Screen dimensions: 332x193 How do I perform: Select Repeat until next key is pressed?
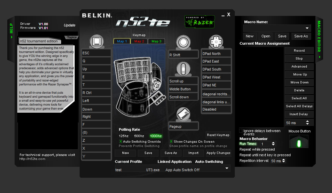[265, 155]
